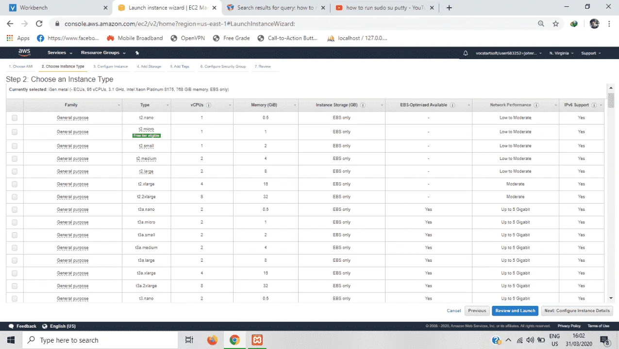Select the t2.nano instance checkbox
The height and width of the screenshot is (349, 619).
tap(15, 118)
